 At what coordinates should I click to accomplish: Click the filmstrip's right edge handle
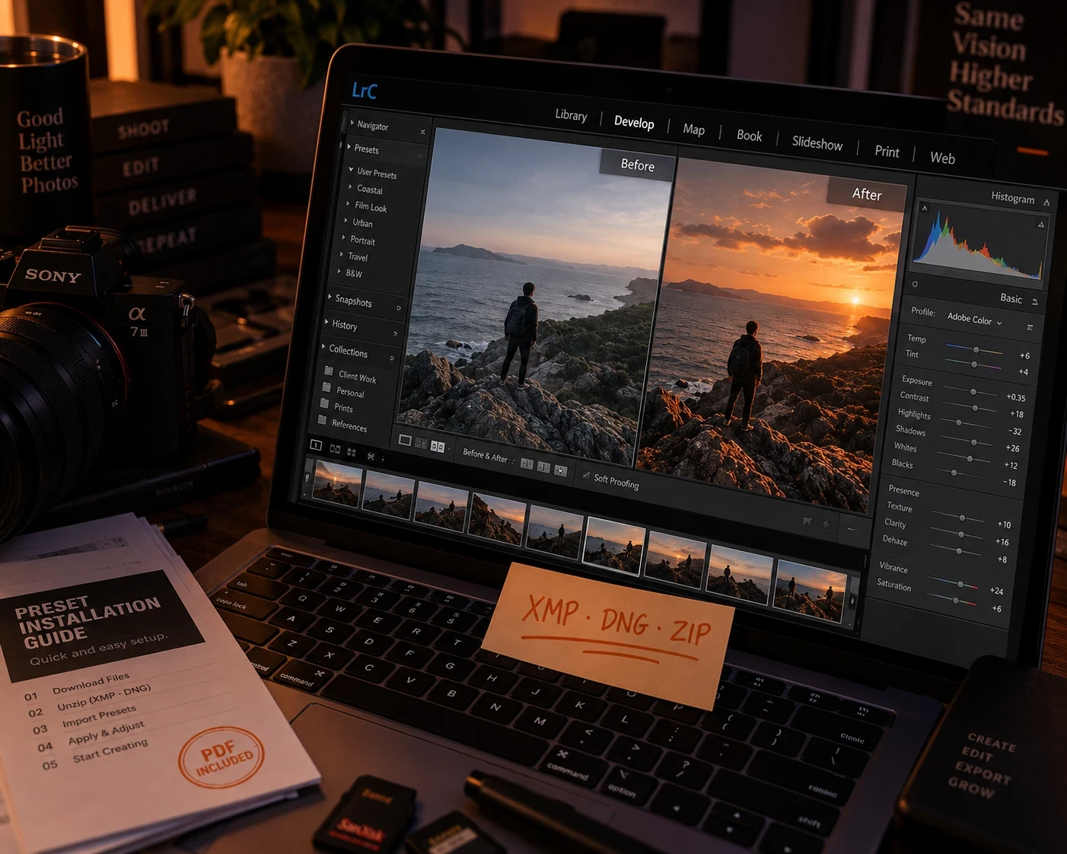(x=852, y=600)
